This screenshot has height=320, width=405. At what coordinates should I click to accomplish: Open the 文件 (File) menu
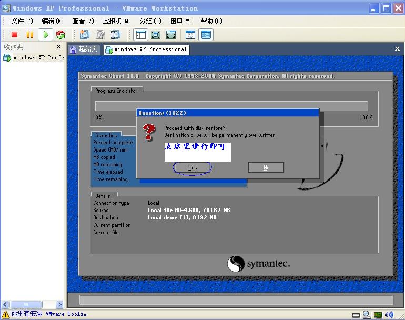[x=22, y=21]
